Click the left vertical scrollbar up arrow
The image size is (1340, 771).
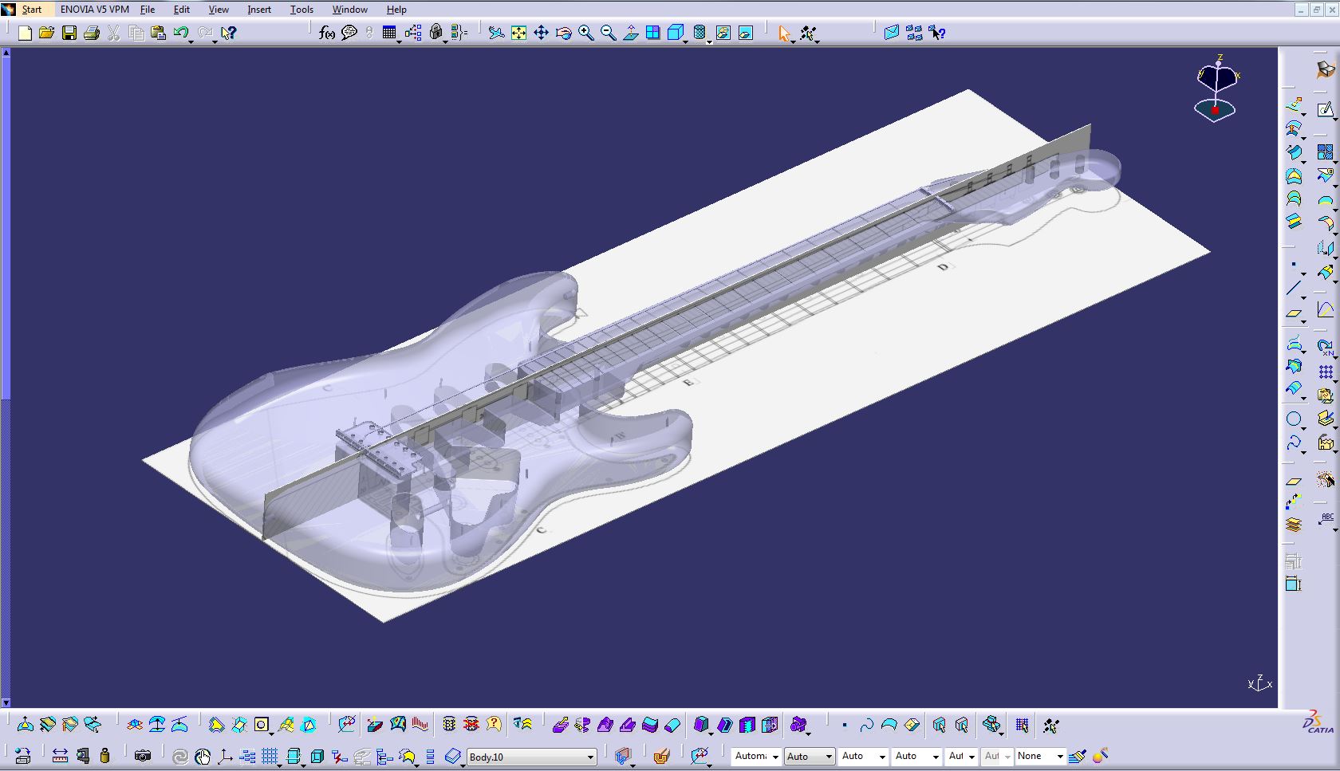click(6, 53)
